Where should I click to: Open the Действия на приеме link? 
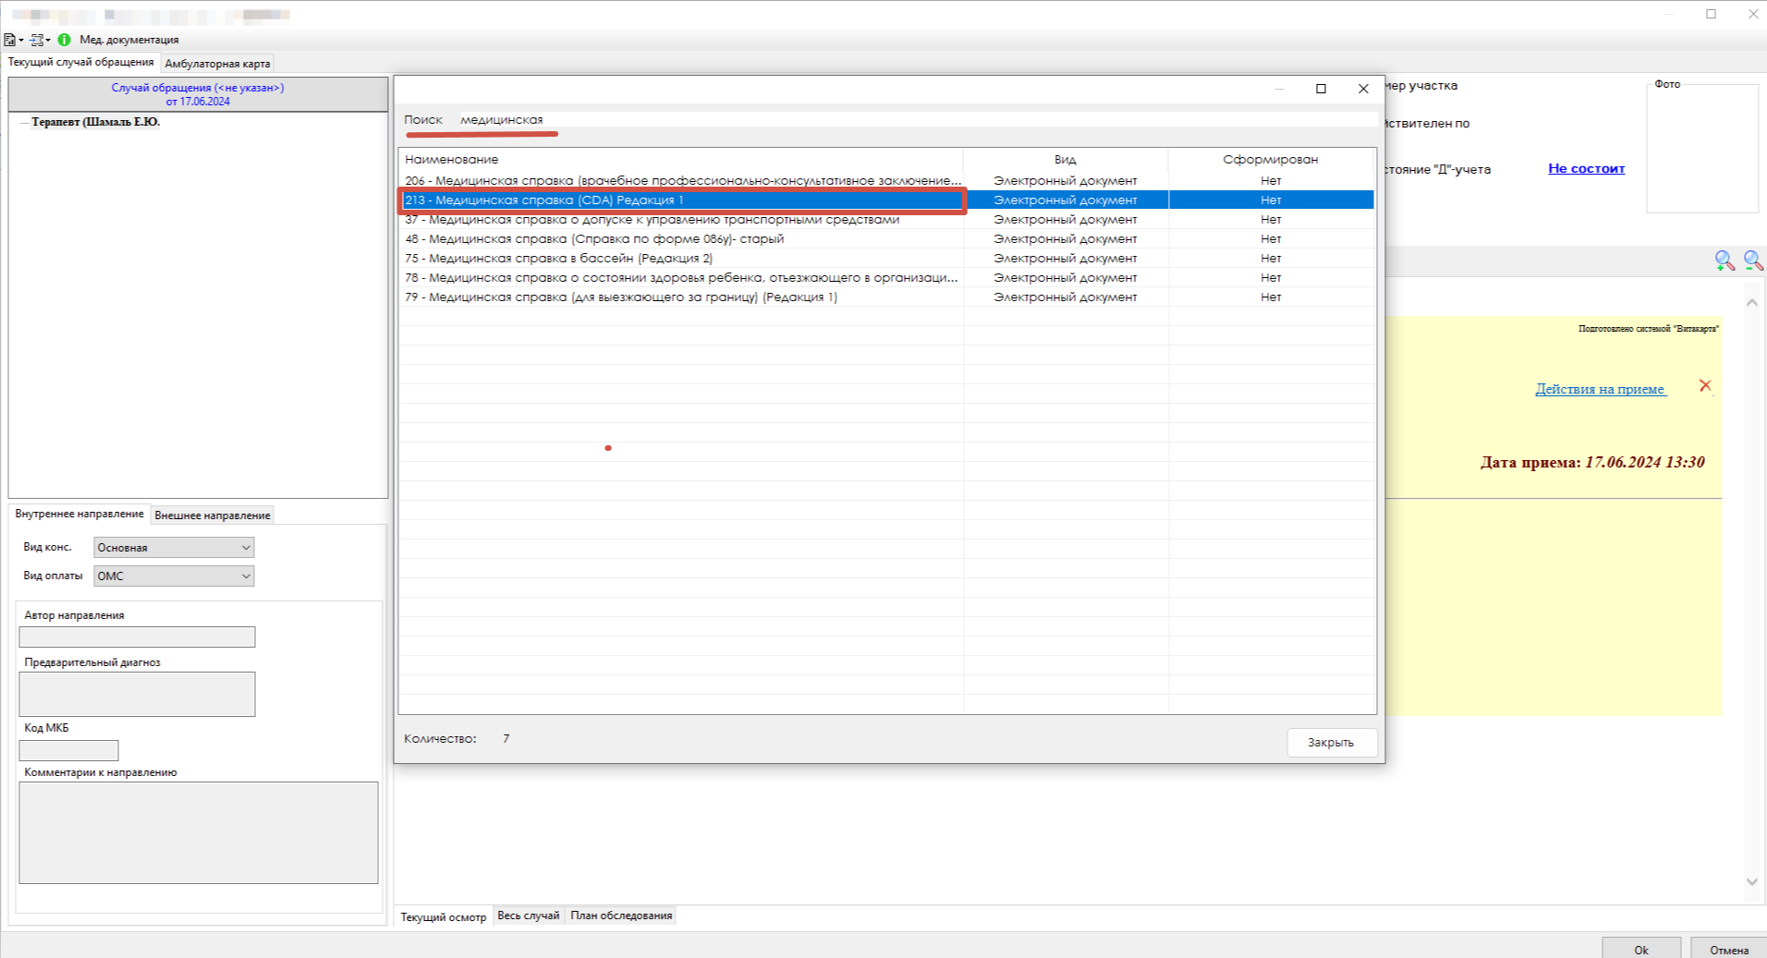click(1601, 389)
